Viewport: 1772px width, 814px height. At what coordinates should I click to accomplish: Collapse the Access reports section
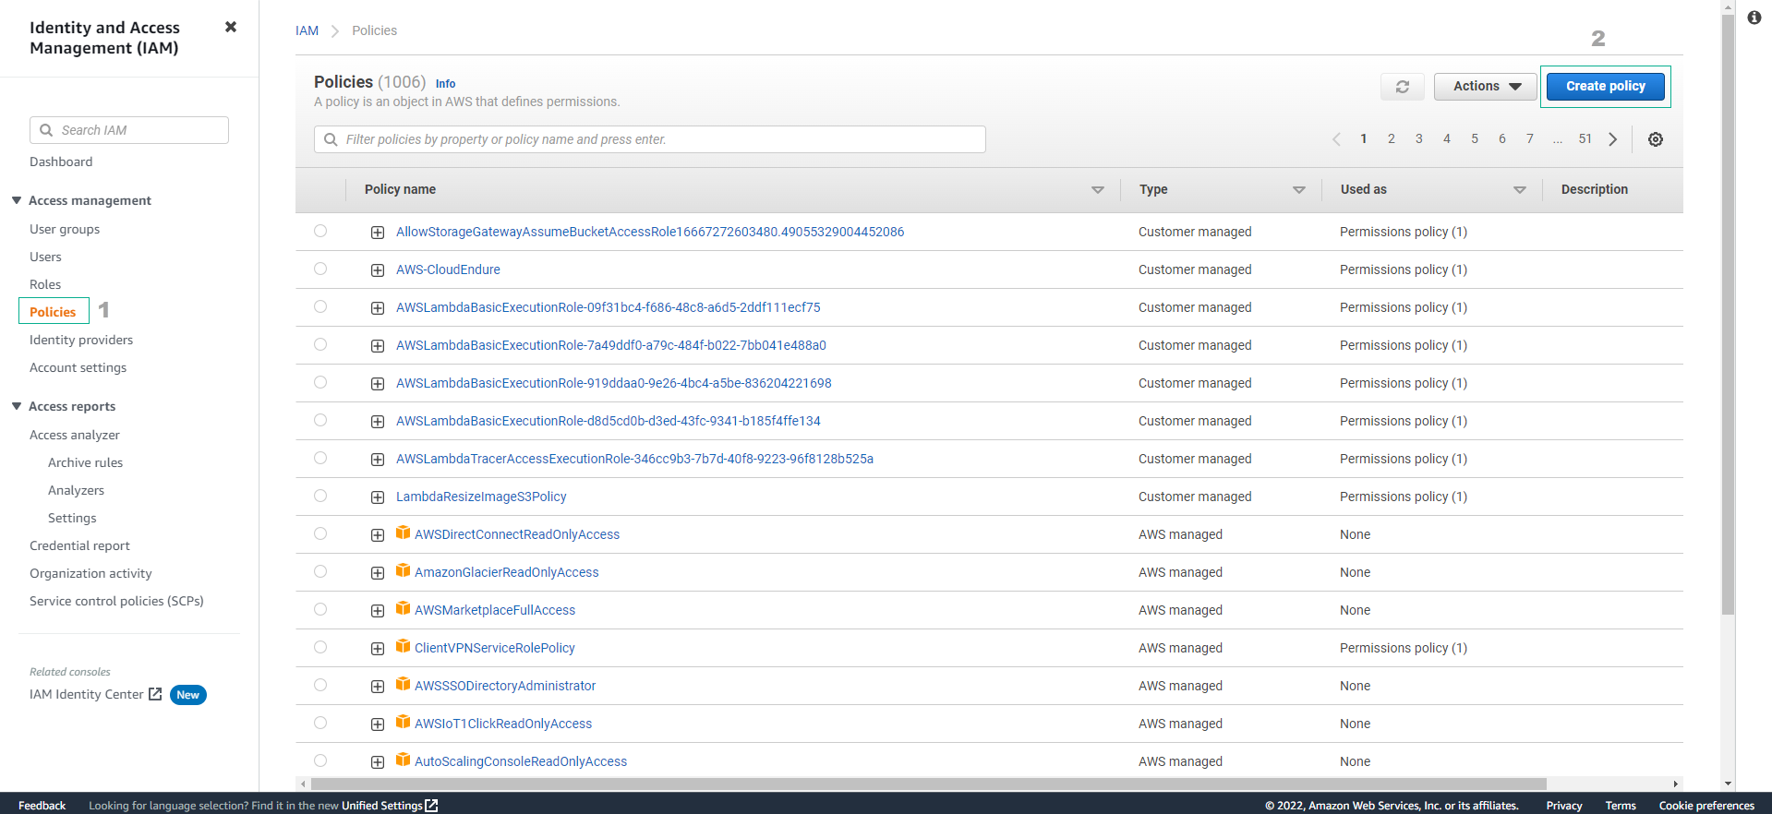pos(17,406)
